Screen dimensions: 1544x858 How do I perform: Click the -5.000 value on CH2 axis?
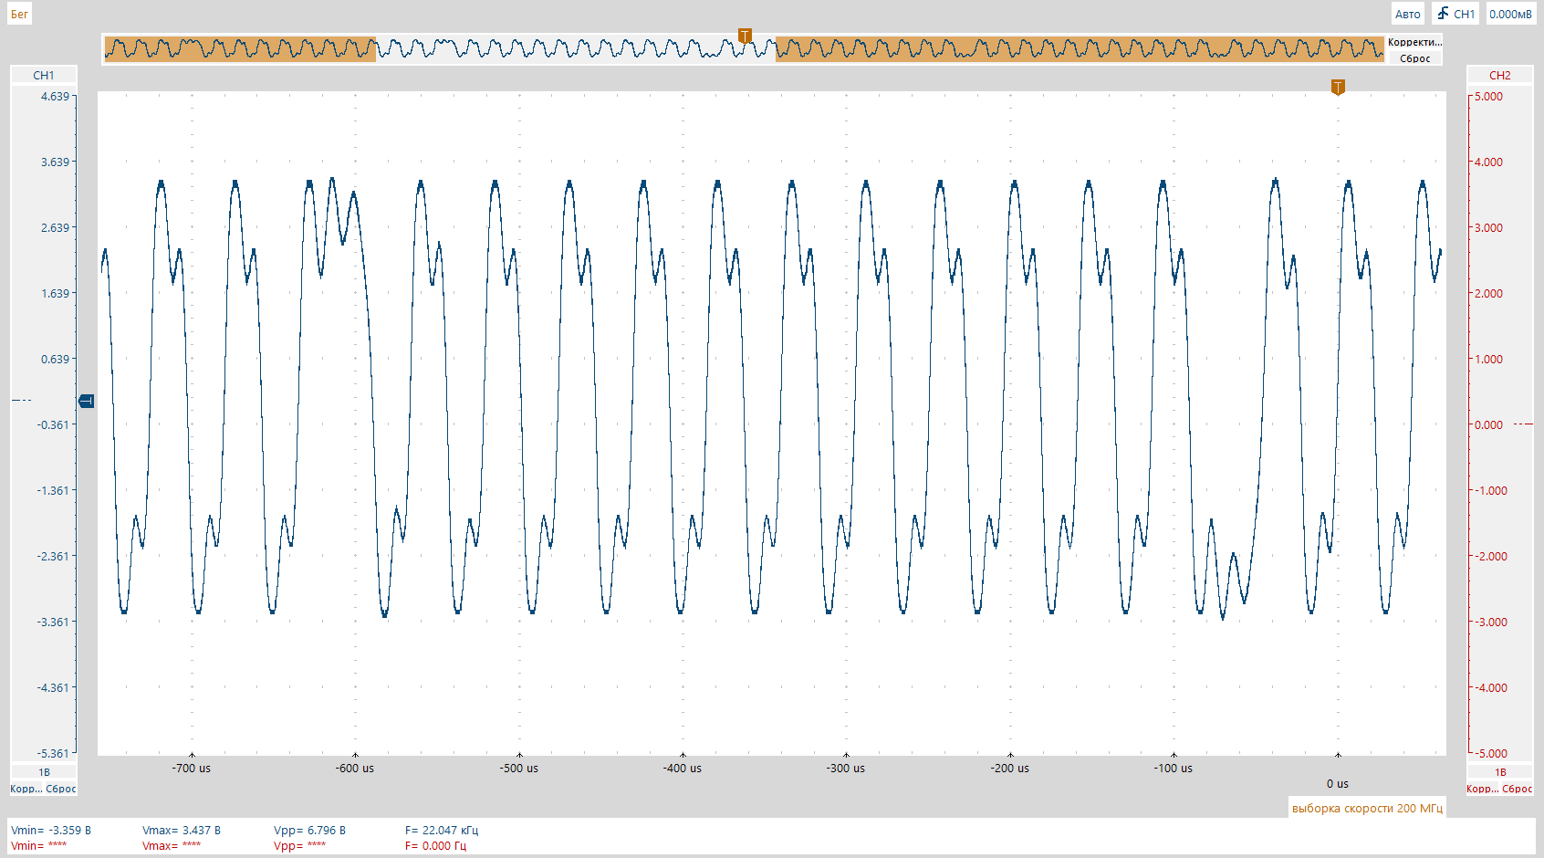point(1490,753)
